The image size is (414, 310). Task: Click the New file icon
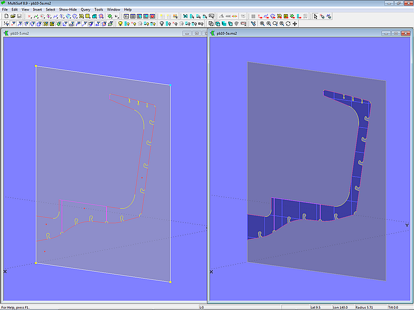click(x=6, y=17)
